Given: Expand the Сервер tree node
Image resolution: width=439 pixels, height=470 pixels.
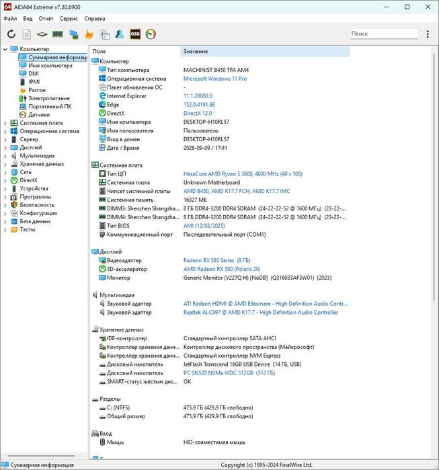Looking at the screenshot, I should coord(5,140).
